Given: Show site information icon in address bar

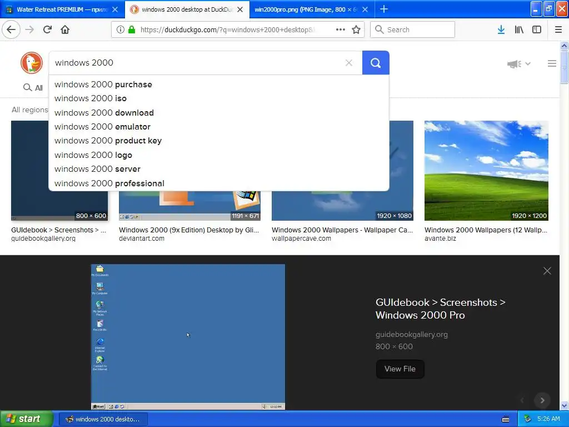Looking at the screenshot, I should 121,29.
